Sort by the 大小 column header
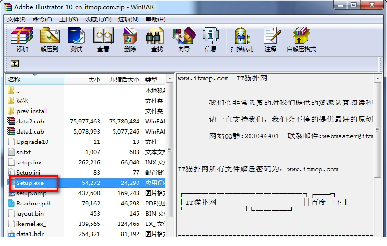387x246 pixels. point(84,79)
